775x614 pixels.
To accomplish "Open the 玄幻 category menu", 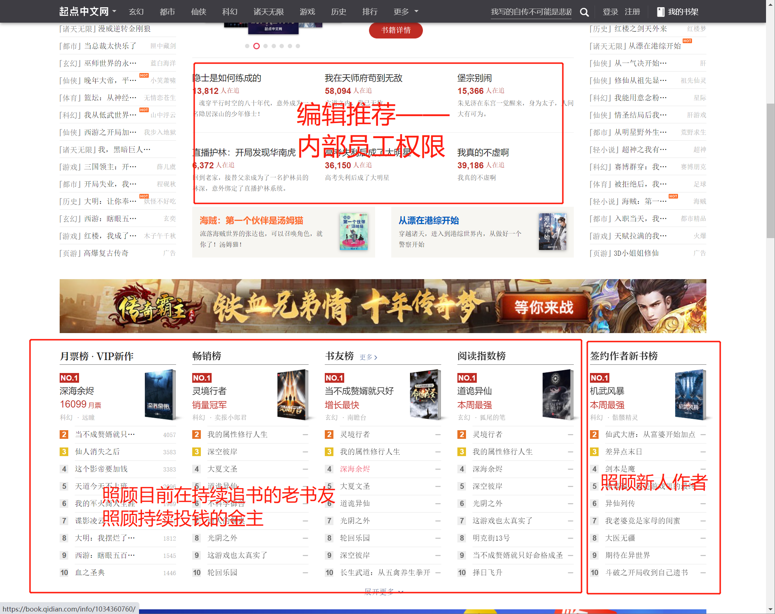I will pyautogui.click(x=136, y=12).
